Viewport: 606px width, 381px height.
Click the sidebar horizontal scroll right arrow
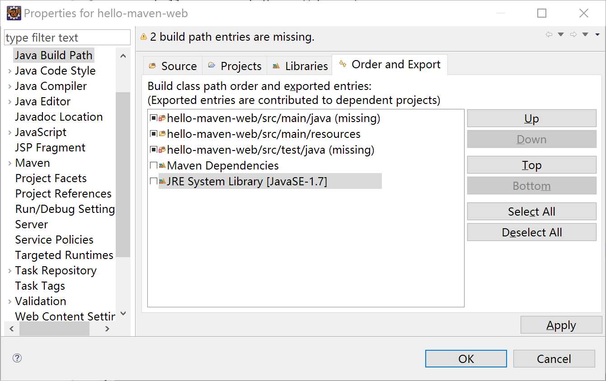(107, 329)
